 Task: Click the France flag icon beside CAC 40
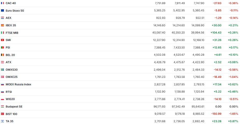coord(2,3)
